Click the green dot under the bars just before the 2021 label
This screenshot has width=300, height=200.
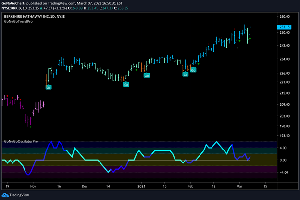pyautogui.click(x=137, y=70)
